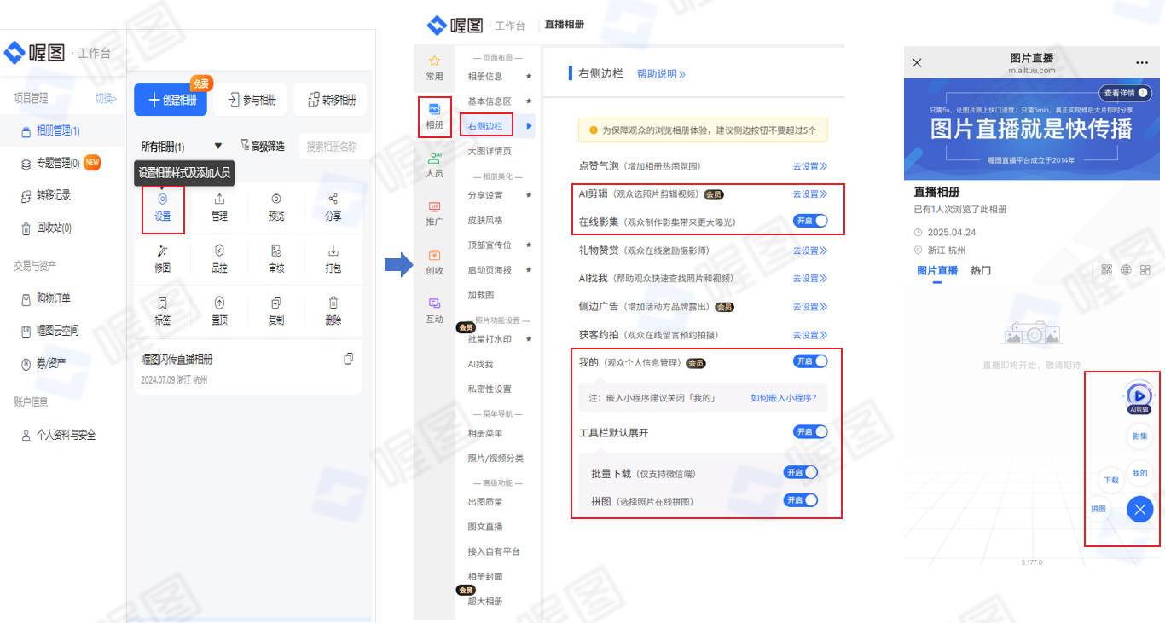1165x623 pixels.
Task: Tap the globe language icon in preview
Action: (x=1126, y=270)
